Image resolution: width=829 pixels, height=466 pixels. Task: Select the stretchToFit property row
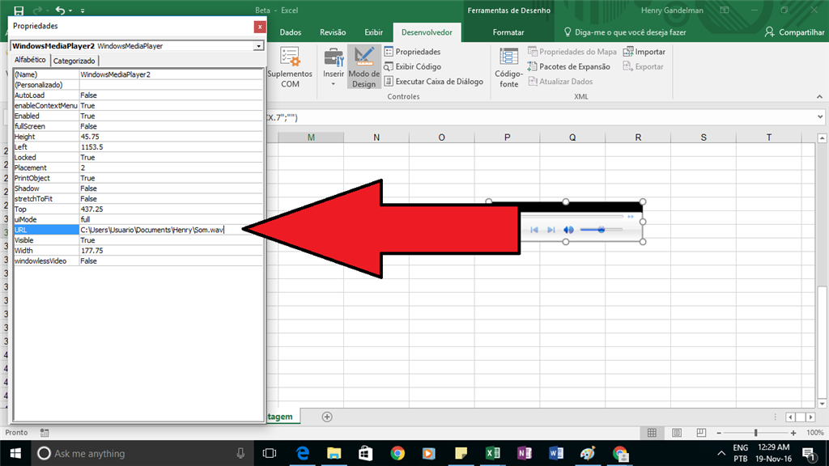138,199
